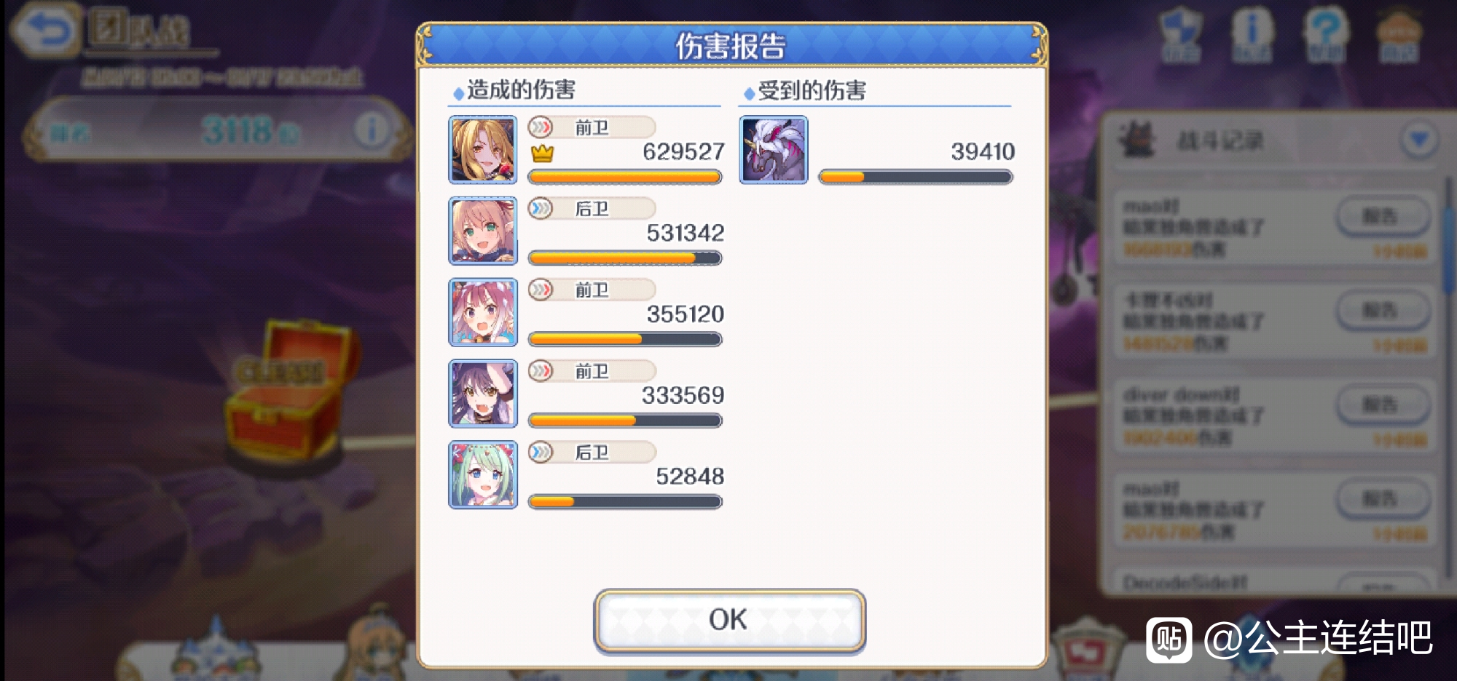Tap the blue rearguard arrow icon beside 531342
Viewport: 1457px width, 681px height.
540,209
